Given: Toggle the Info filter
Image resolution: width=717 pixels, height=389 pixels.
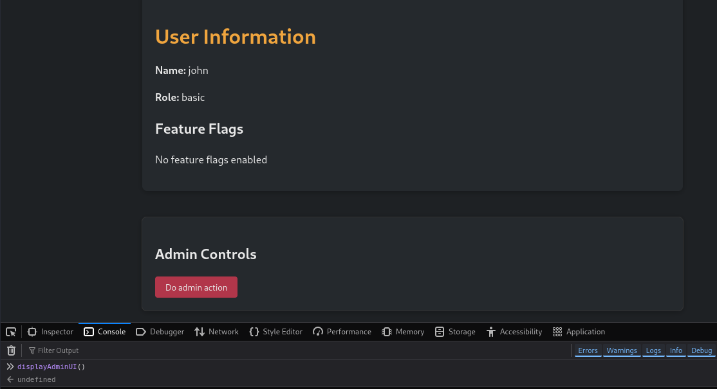Looking at the screenshot, I should coord(676,350).
